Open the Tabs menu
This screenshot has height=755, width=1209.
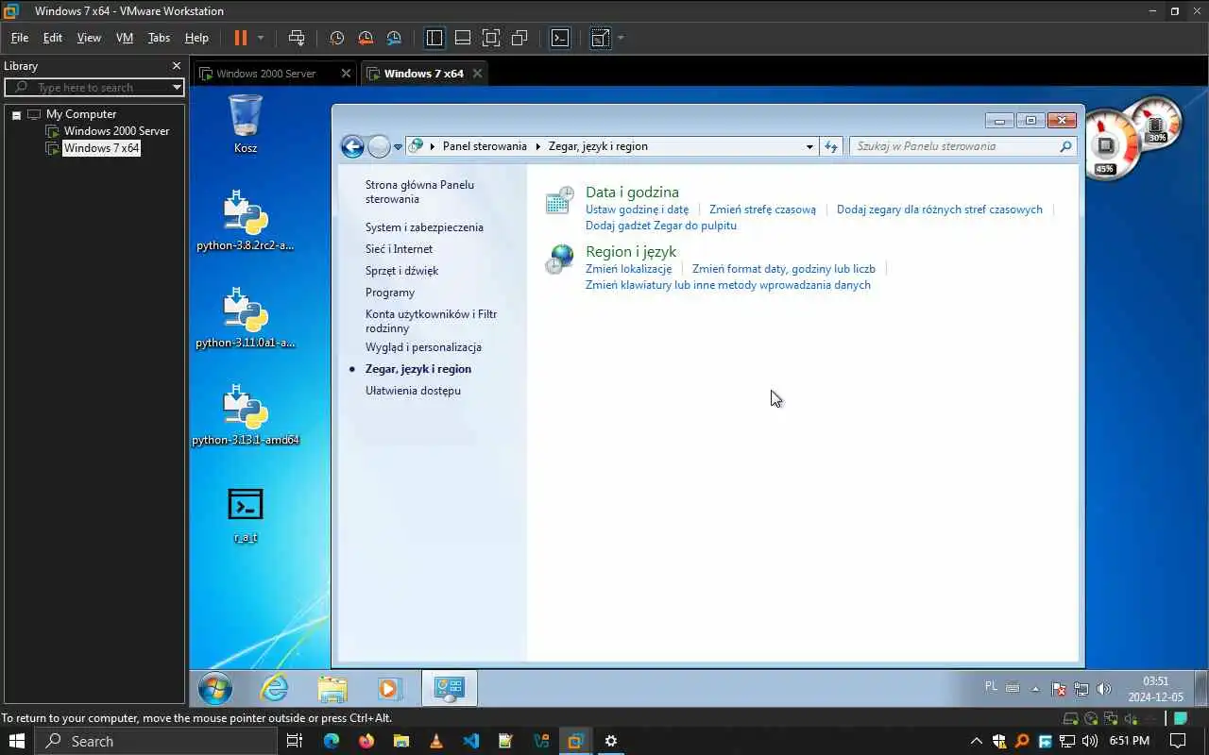pyautogui.click(x=159, y=38)
